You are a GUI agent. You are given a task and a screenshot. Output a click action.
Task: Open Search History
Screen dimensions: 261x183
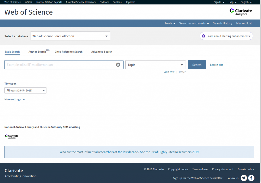tap(223, 23)
